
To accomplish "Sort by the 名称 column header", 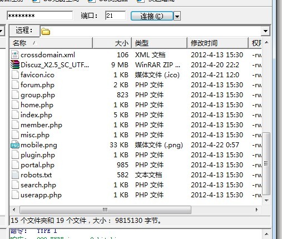I will coord(51,43).
